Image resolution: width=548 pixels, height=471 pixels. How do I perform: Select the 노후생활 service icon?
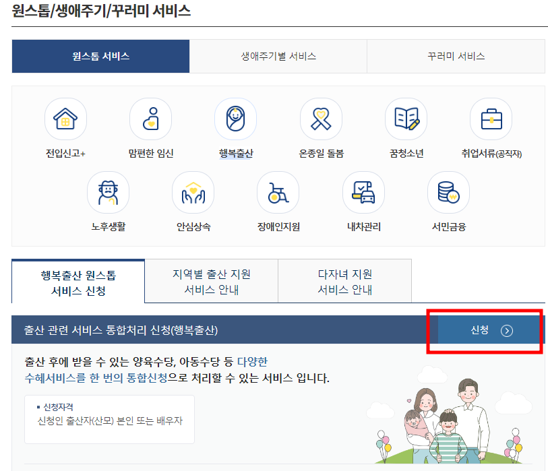point(108,193)
